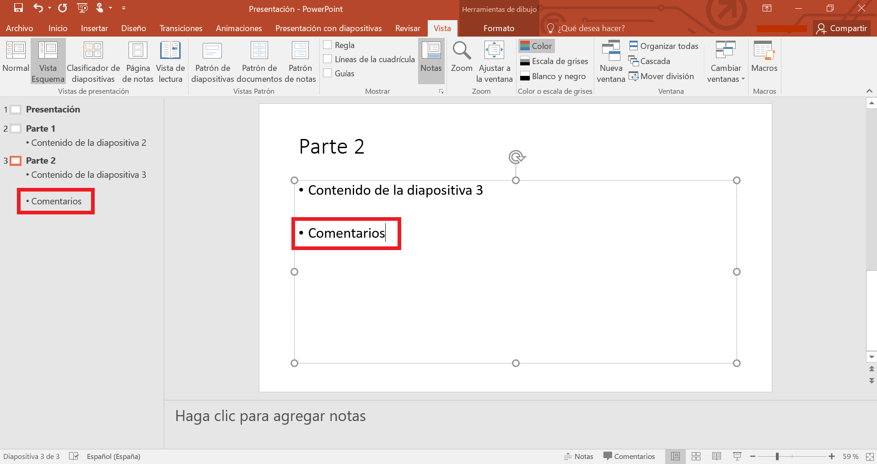
Task: Switch to Normal view from status bar
Action: (x=675, y=456)
